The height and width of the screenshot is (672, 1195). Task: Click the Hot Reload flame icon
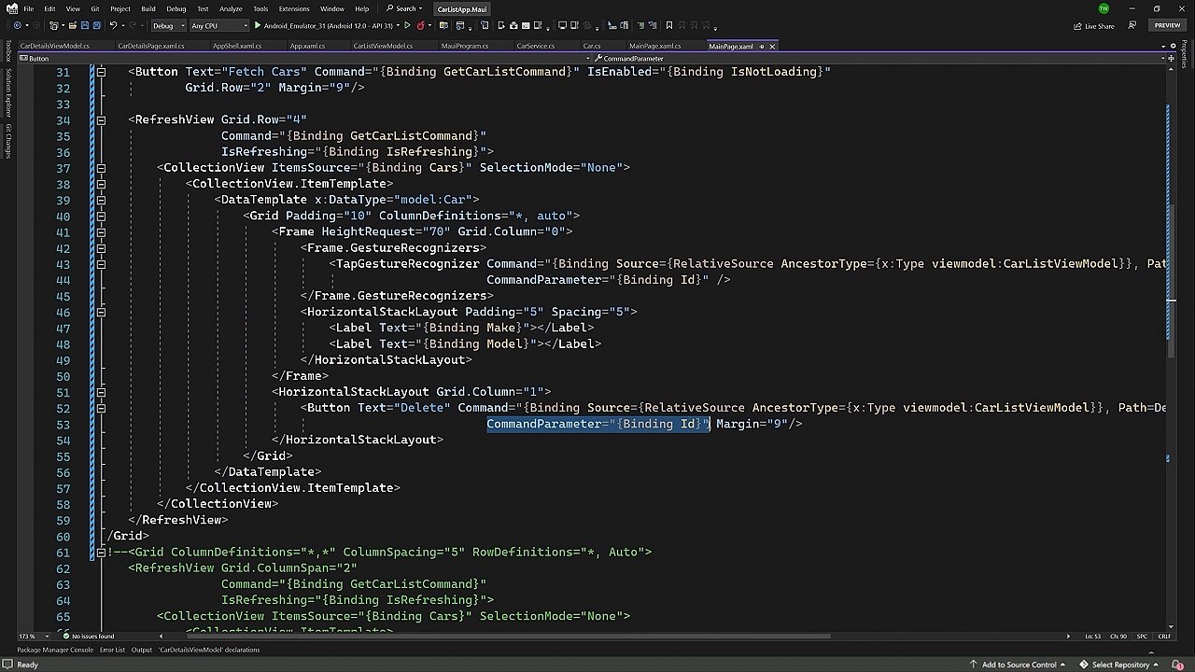[421, 25]
